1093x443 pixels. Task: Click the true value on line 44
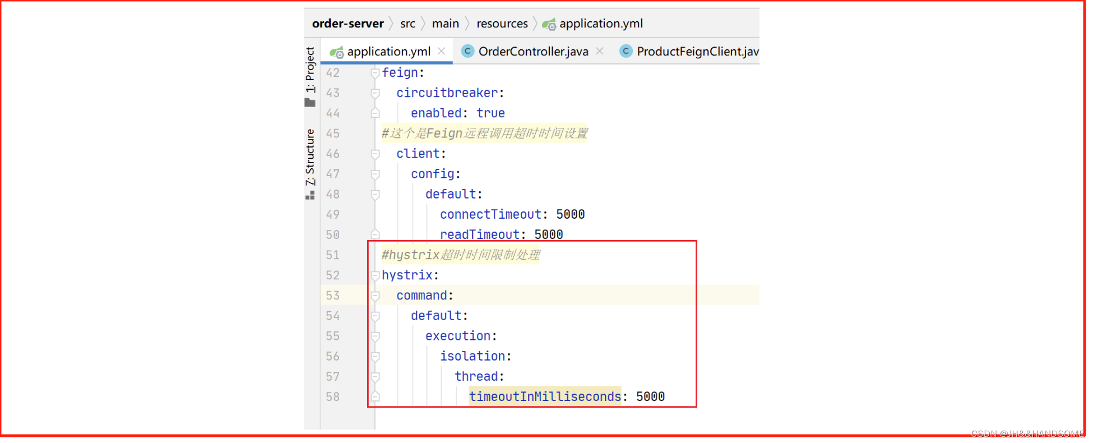coord(490,113)
